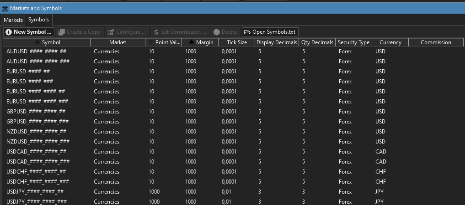Sort by the Market column header

point(118,42)
